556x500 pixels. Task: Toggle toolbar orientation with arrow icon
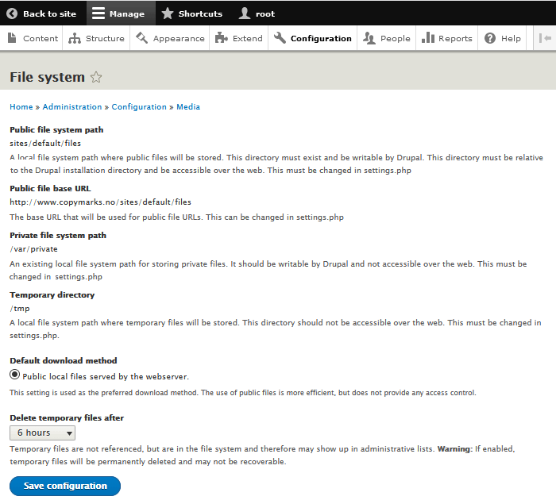coord(545,38)
